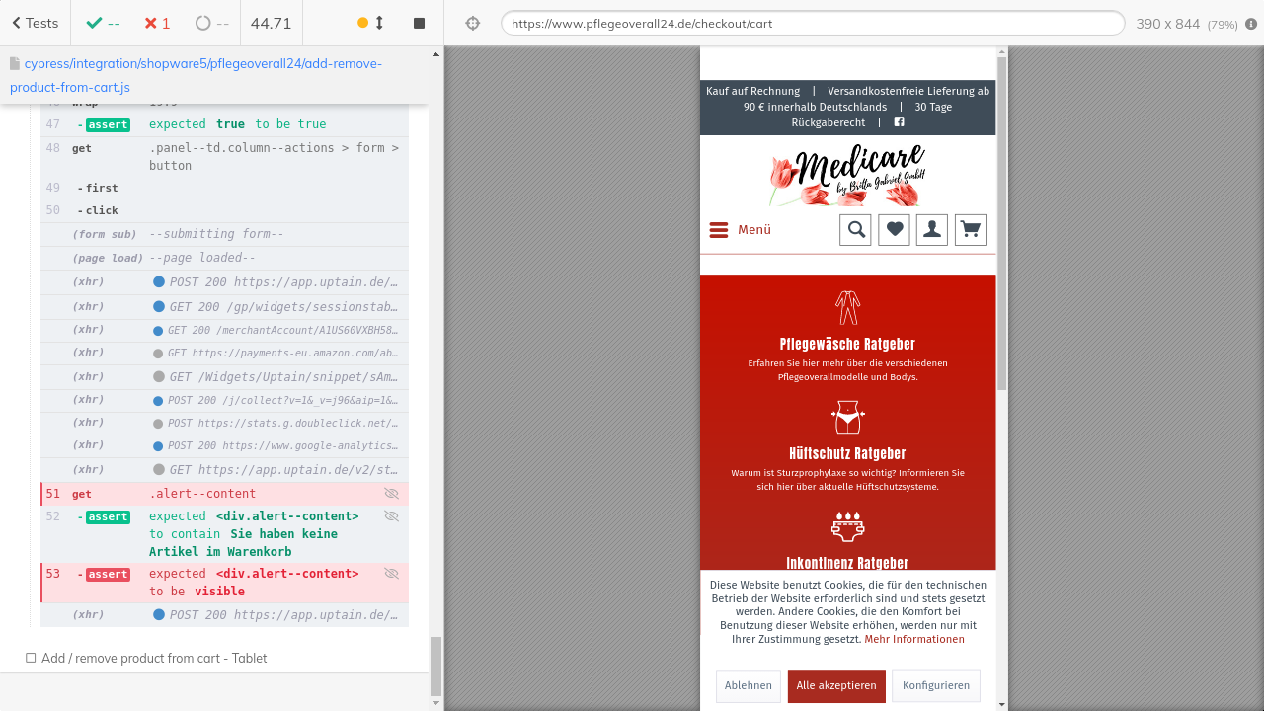The image size is (1264, 711).
Task: Click the Tests back chevron
Action: point(17,23)
